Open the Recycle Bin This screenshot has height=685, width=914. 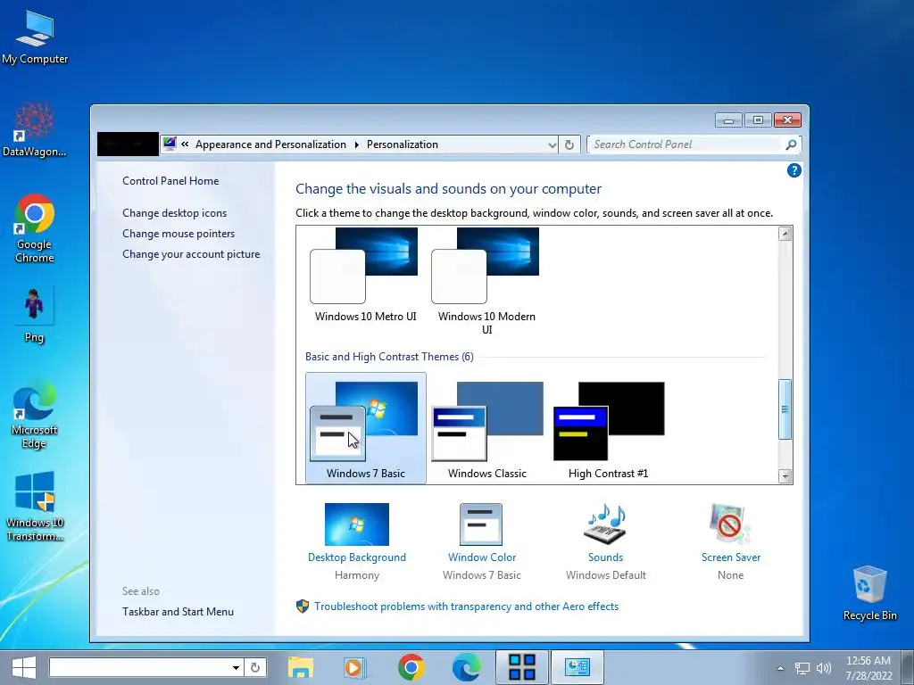(869, 592)
